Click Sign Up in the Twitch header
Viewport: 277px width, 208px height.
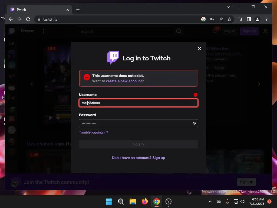tap(249, 31)
